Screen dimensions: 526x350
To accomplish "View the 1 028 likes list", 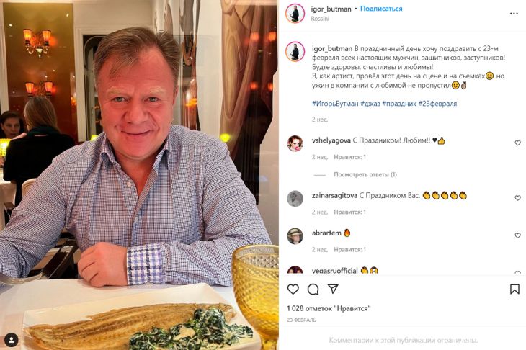I will pos(329,308).
